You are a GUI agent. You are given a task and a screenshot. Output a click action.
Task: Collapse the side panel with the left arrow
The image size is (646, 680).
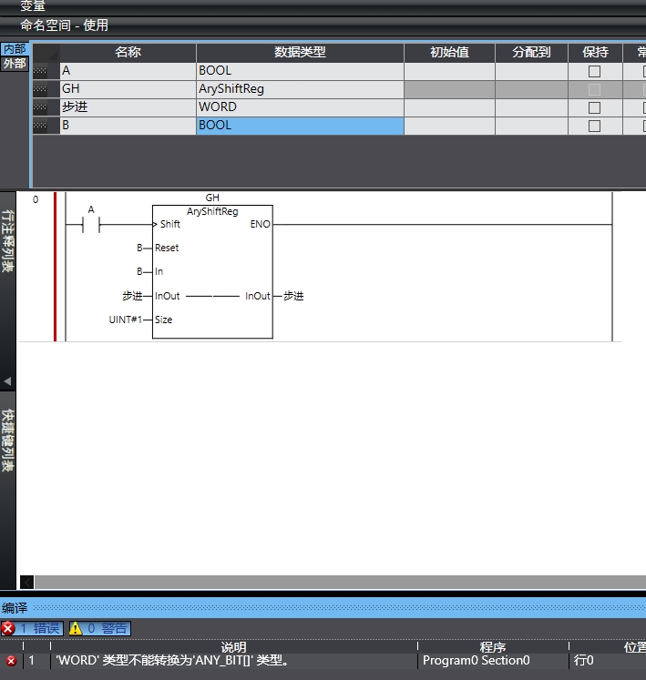pyautogui.click(x=7, y=381)
